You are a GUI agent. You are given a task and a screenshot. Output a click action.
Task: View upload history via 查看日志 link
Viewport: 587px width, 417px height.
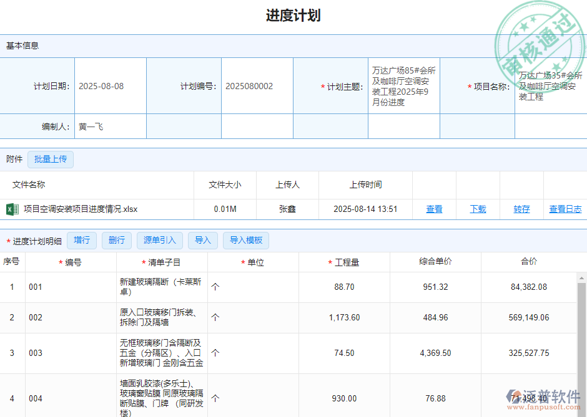pyautogui.click(x=565, y=209)
